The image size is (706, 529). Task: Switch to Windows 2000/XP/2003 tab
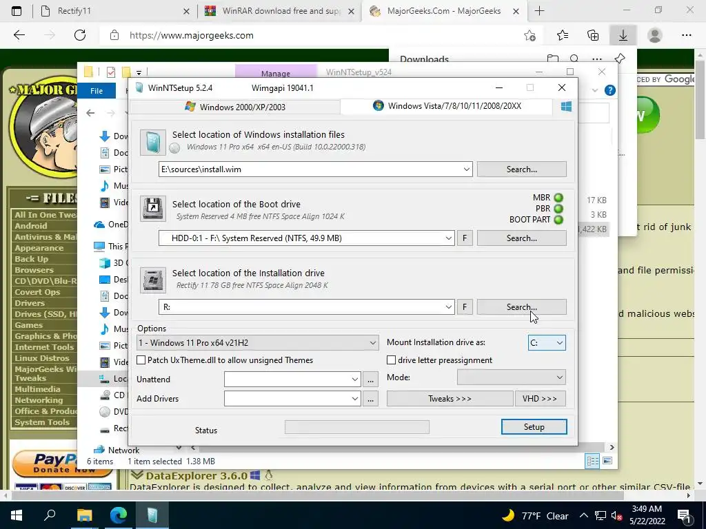pyautogui.click(x=234, y=107)
